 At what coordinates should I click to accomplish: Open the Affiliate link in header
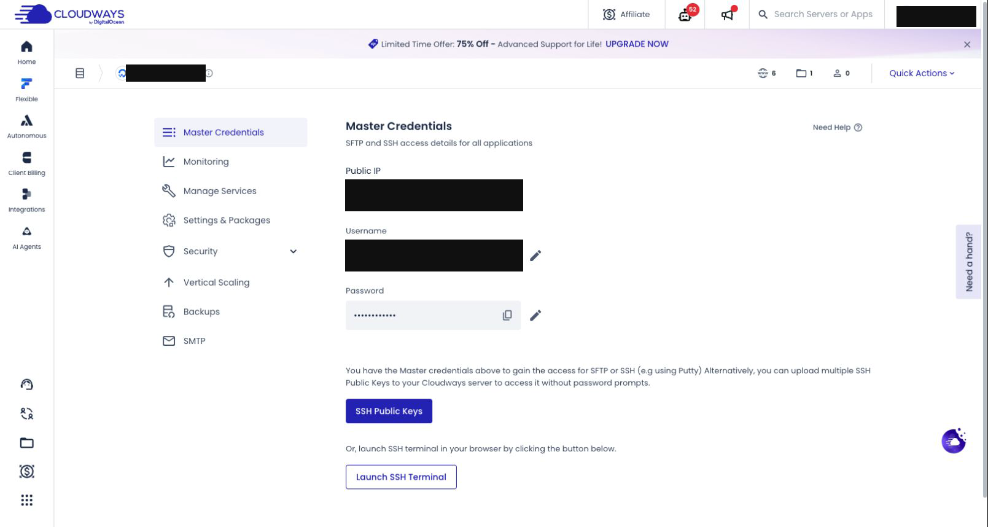tap(626, 14)
